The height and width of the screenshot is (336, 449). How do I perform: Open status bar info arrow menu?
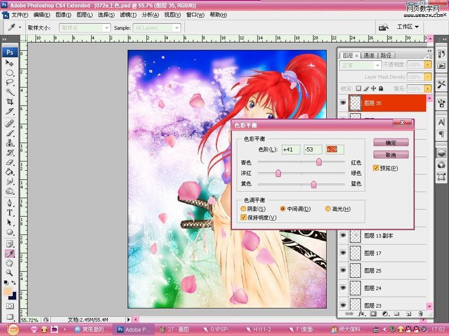click(128, 320)
